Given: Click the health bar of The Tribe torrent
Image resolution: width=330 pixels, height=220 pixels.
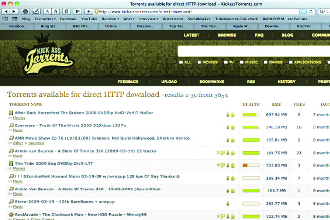Looking at the screenshot, I should (x=251, y=165).
